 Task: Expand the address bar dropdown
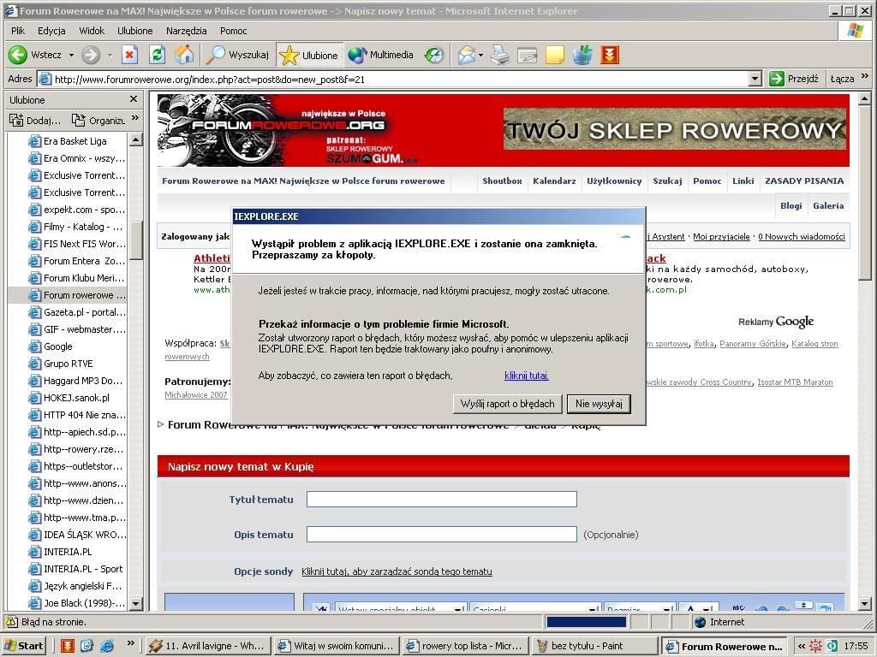tap(755, 79)
